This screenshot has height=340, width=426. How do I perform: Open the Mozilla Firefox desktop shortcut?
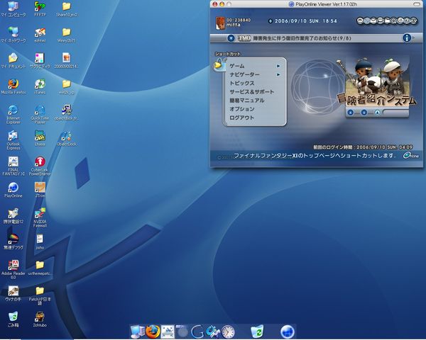(x=13, y=86)
